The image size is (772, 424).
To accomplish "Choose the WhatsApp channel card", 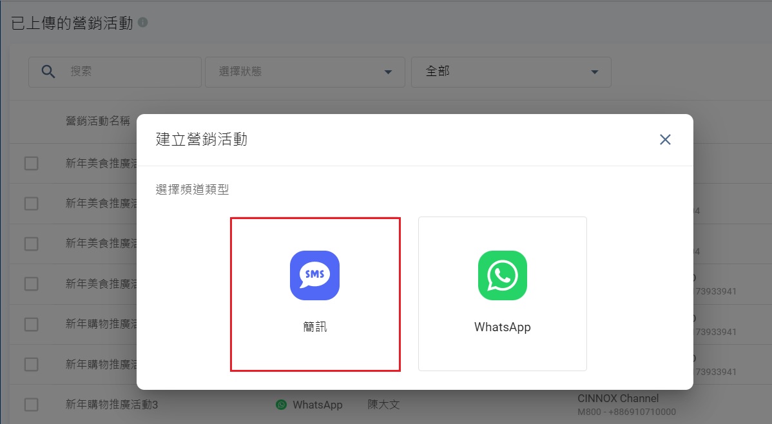I will [502, 294].
